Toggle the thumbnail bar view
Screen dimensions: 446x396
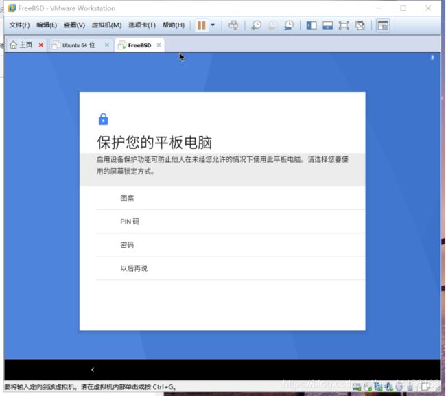point(328,25)
